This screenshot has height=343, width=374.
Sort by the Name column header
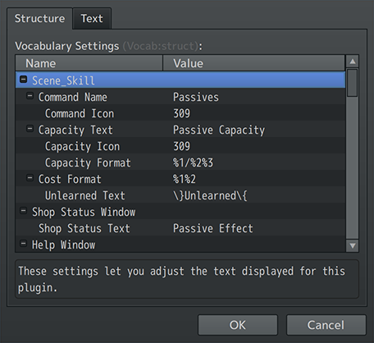(x=89, y=63)
